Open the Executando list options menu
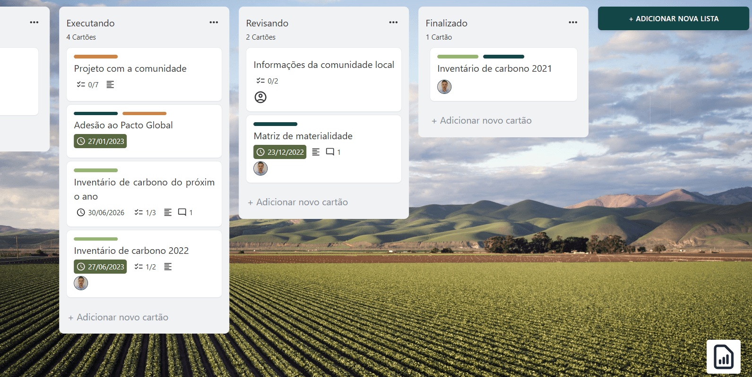752x377 pixels. (214, 22)
